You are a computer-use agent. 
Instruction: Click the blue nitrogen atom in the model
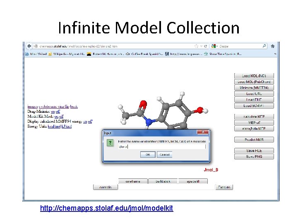149,121
